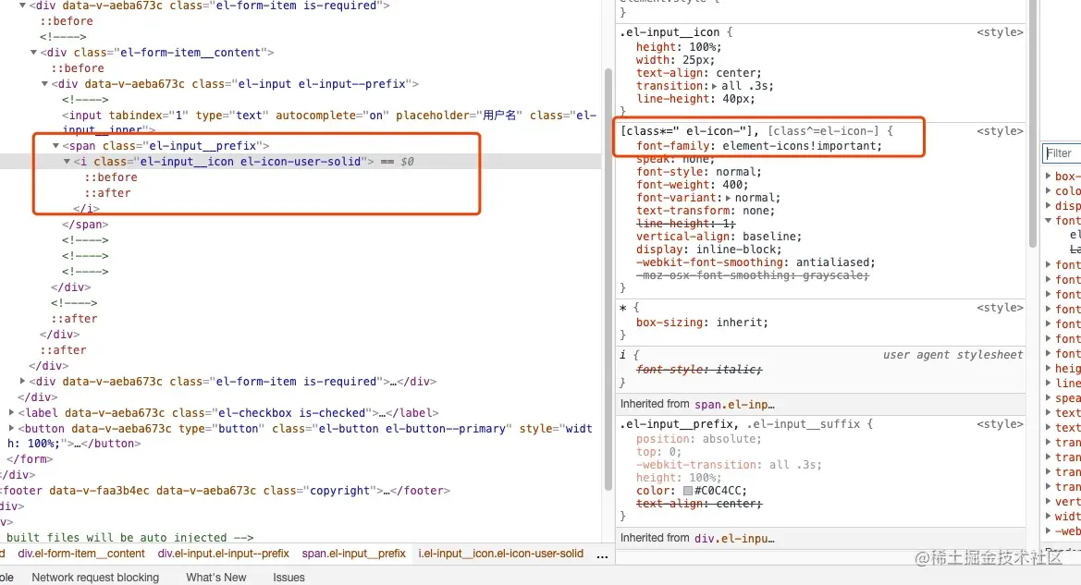Click the 'user agent stylesheet' label
Image resolution: width=1081 pixels, height=585 pixels.
952,355
